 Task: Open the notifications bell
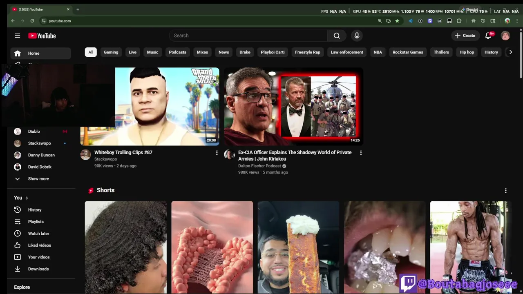pyautogui.click(x=488, y=36)
